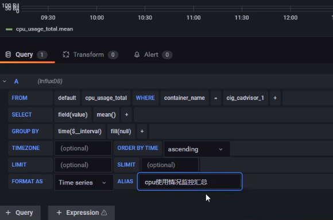The height and width of the screenshot is (220, 333).
Task: Click into the ALIAS text field
Action: (189, 182)
